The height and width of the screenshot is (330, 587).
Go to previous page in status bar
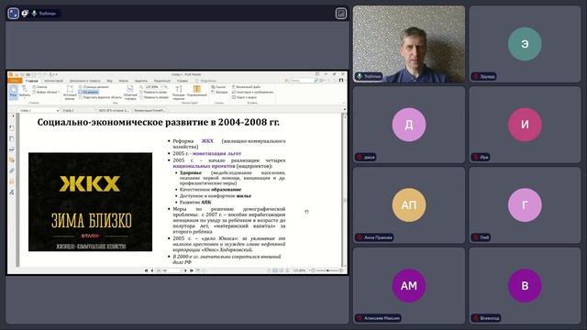click(x=152, y=270)
